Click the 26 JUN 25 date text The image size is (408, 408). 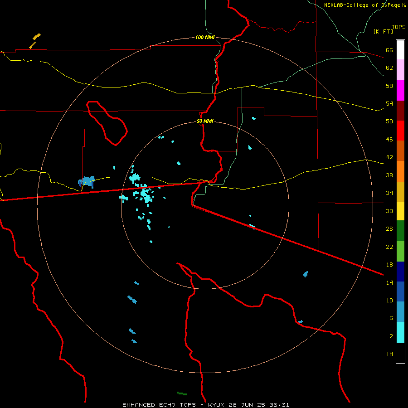pos(247,405)
